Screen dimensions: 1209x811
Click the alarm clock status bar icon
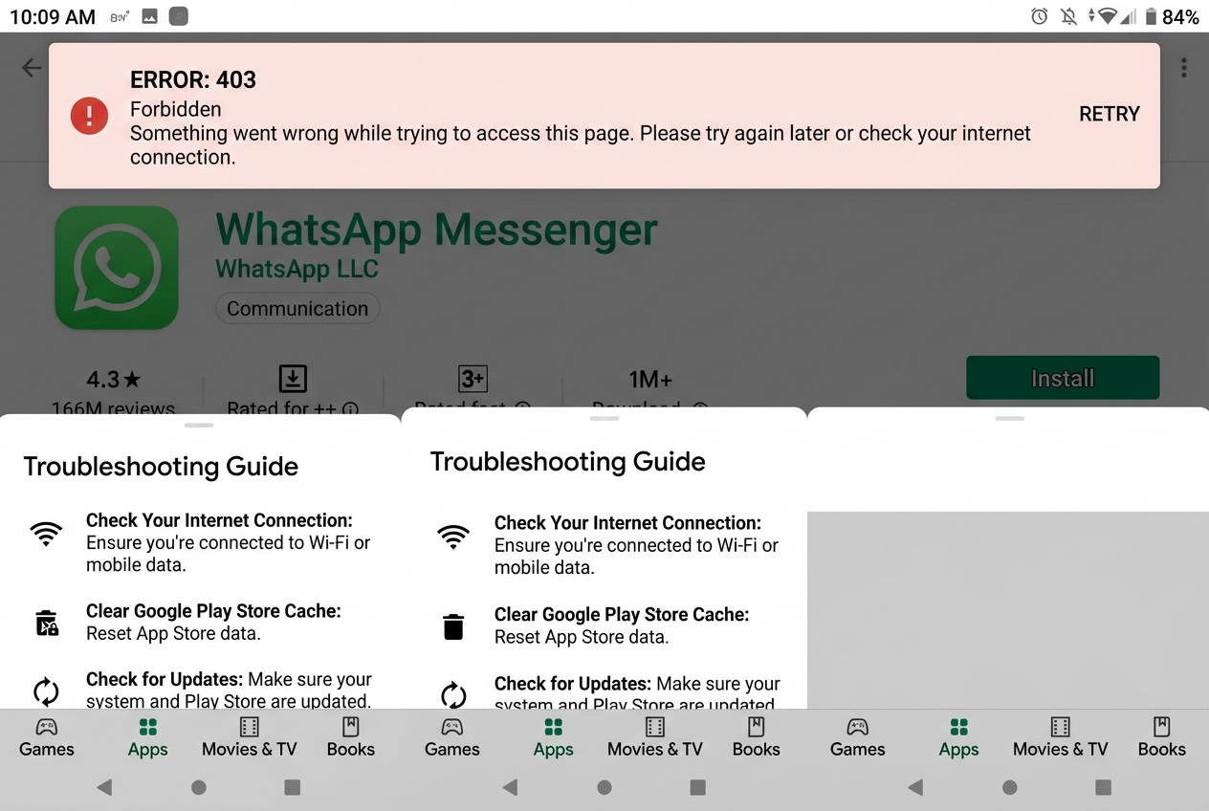tap(1040, 16)
